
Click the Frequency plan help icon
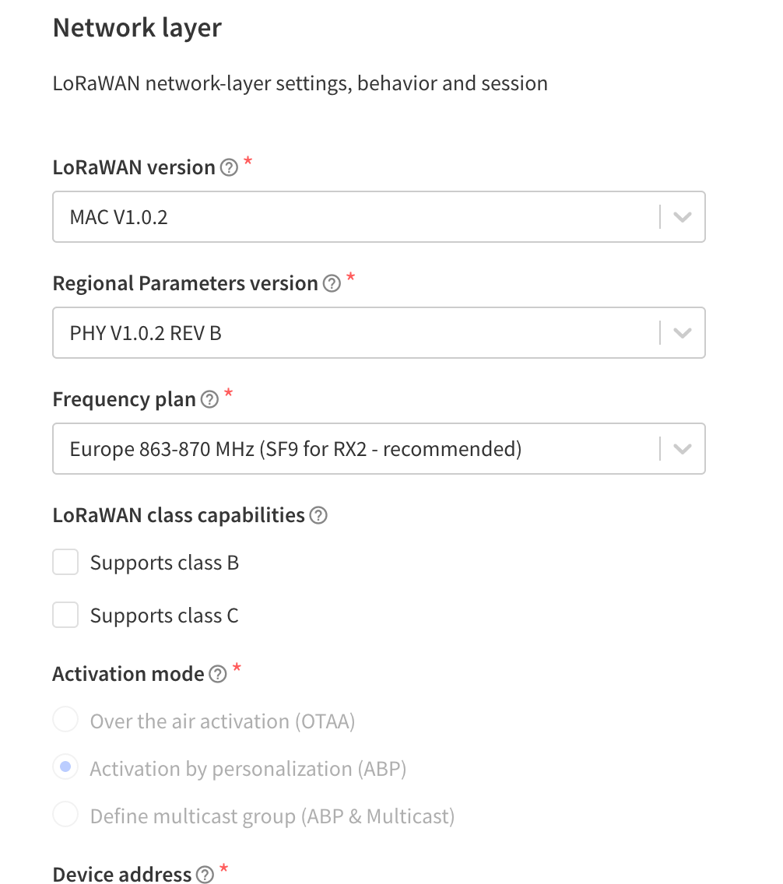209,399
